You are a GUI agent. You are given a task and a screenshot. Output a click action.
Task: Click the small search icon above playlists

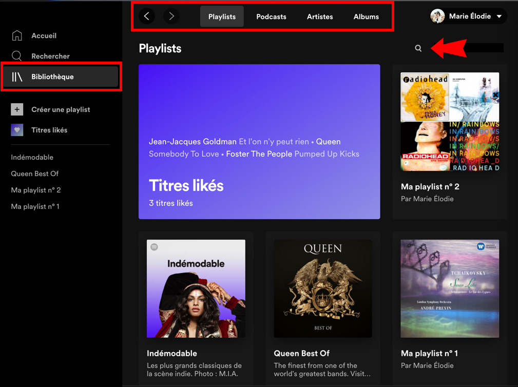(x=418, y=48)
